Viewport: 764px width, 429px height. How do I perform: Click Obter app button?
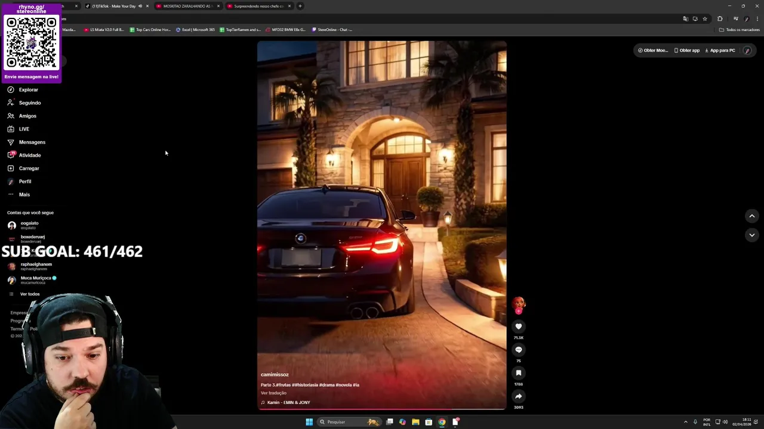tap(686, 50)
